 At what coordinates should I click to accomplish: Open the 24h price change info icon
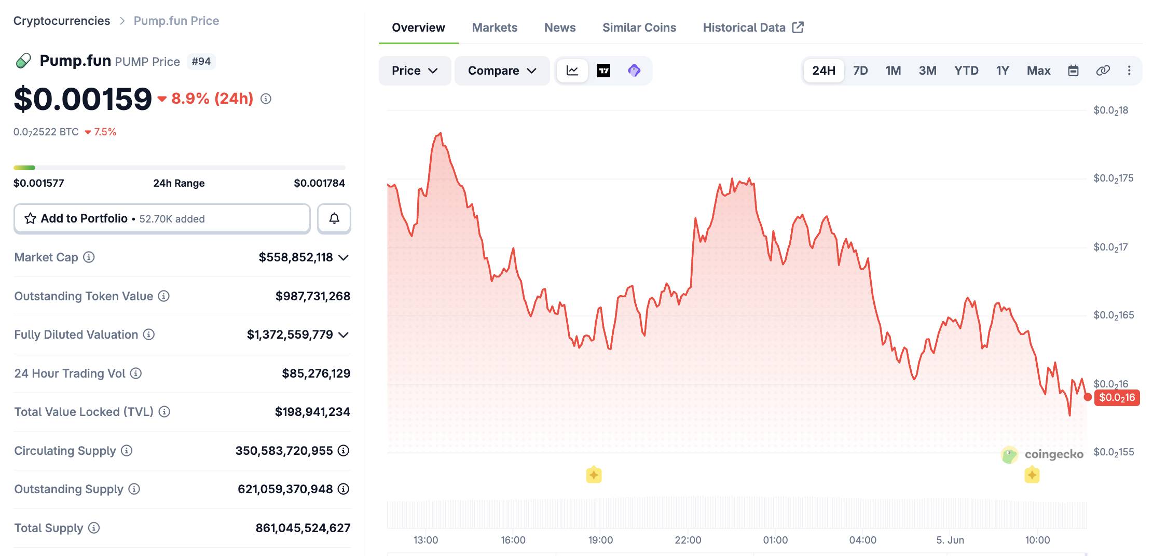pos(266,99)
